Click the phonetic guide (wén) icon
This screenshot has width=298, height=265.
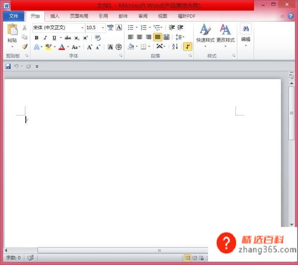(110, 28)
